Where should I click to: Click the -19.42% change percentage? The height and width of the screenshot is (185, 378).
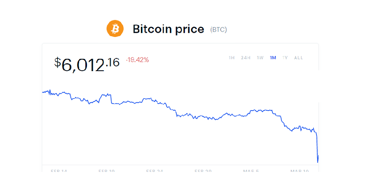[x=137, y=60]
